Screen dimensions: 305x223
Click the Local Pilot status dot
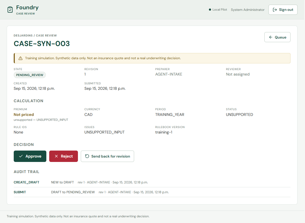[x=210, y=10]
